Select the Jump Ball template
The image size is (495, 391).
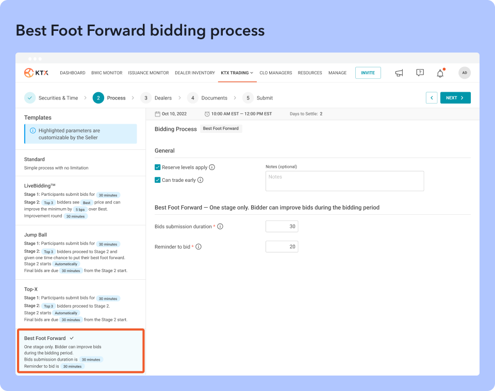80,252
